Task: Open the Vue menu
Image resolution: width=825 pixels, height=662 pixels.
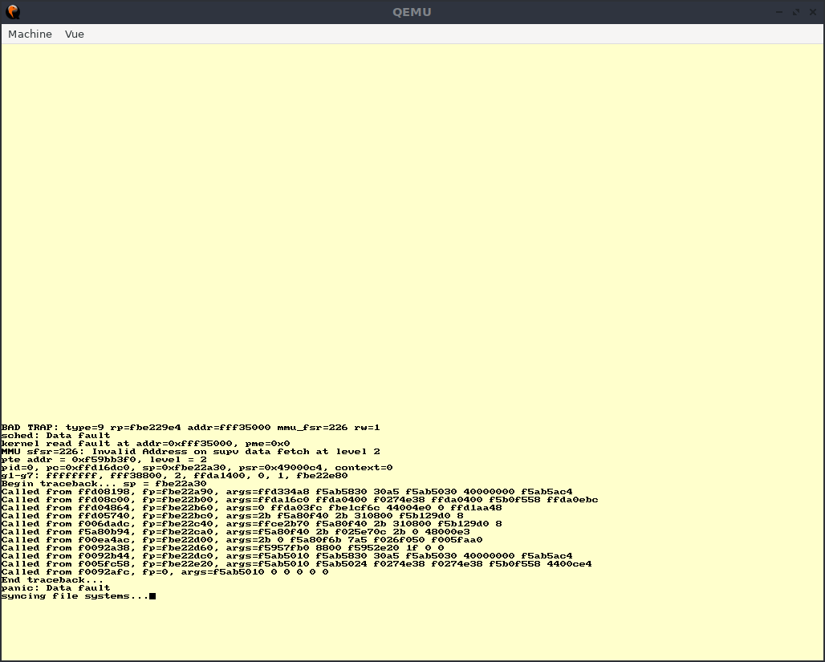Action: pyautogui.click(x=74, y=35)
